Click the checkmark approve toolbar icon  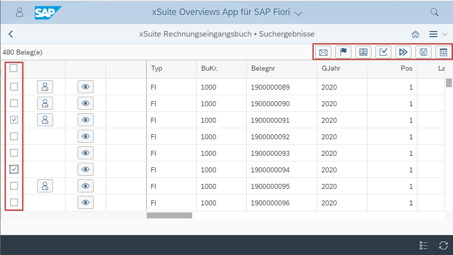383,52
